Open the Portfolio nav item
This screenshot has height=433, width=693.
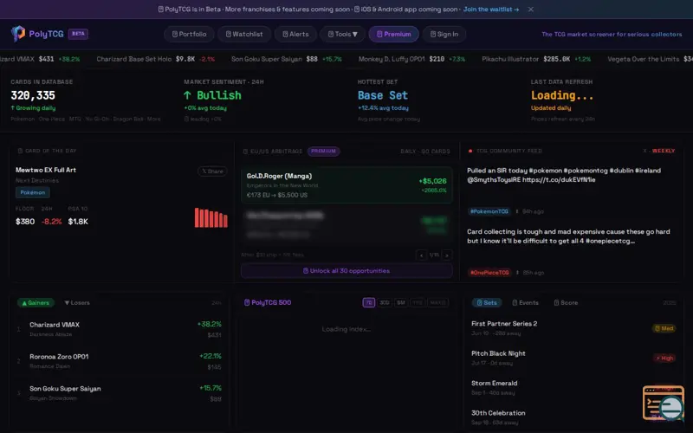click(x=189, y=34)
